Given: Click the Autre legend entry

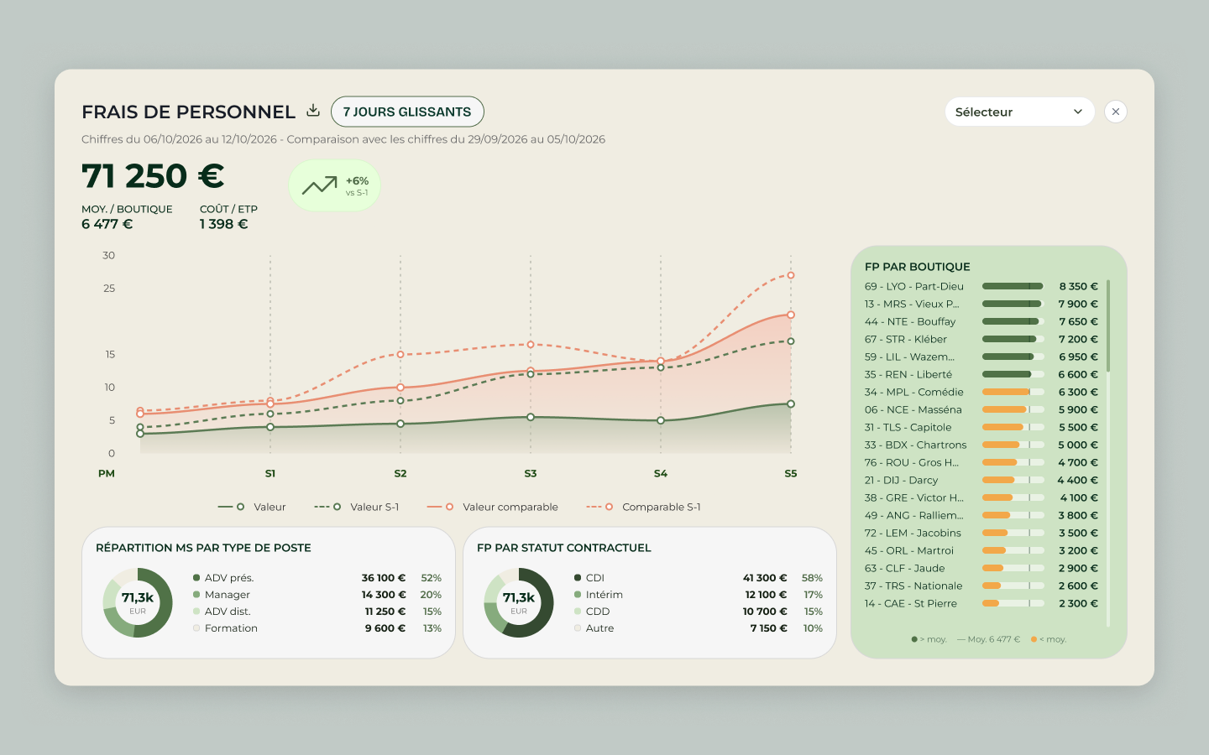Looking at the screenshot, I should (x=699, y=628).
